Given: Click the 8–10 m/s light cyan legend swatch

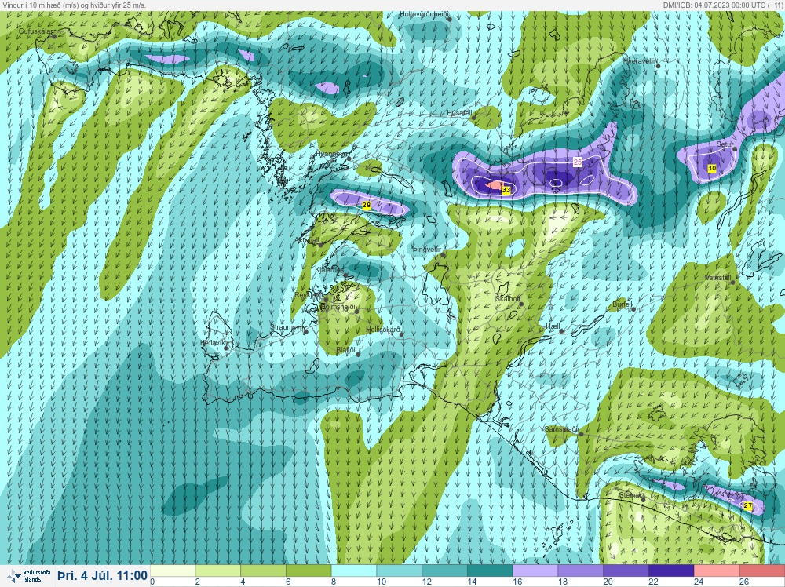Looking at the screenshot, I should coord(354,571).
